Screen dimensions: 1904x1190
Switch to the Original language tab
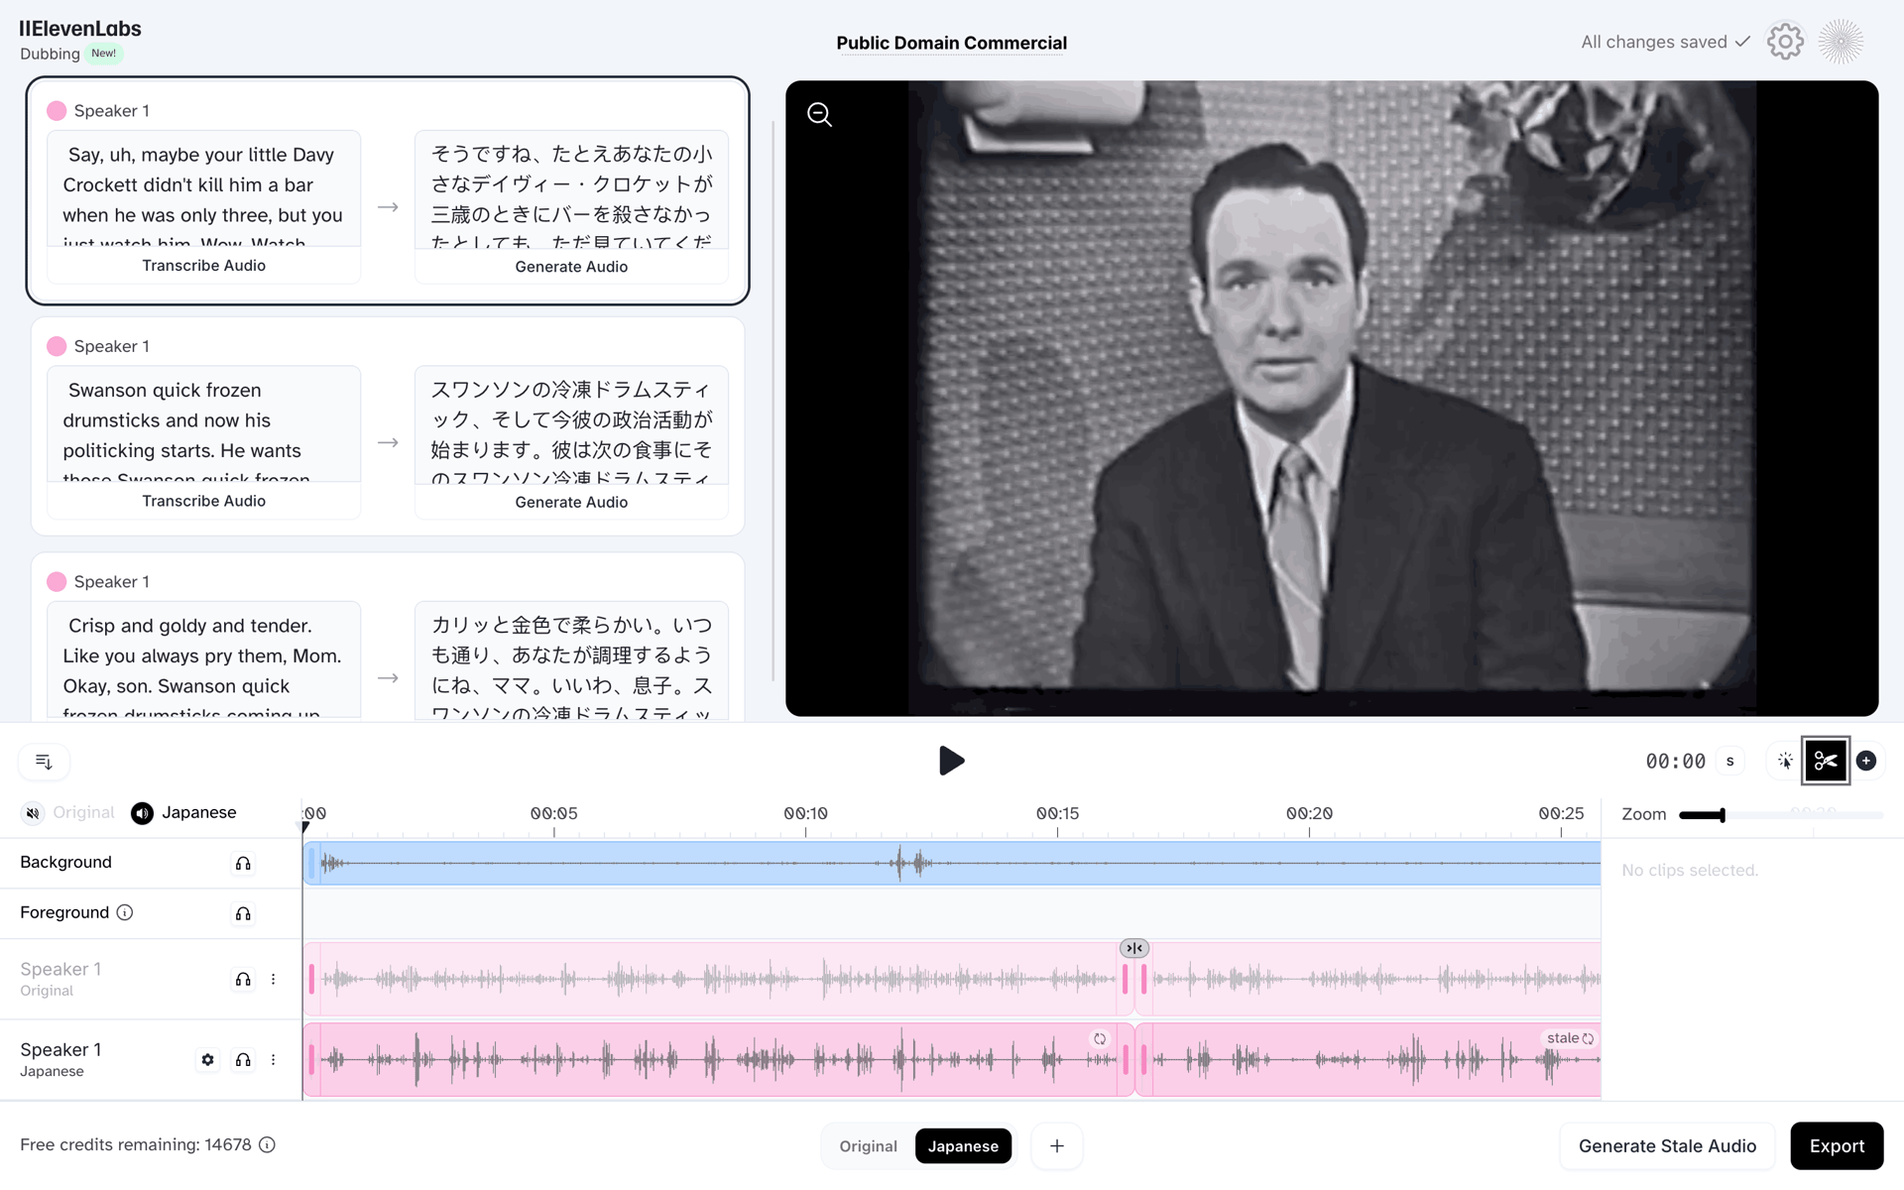click(868, 1145)
